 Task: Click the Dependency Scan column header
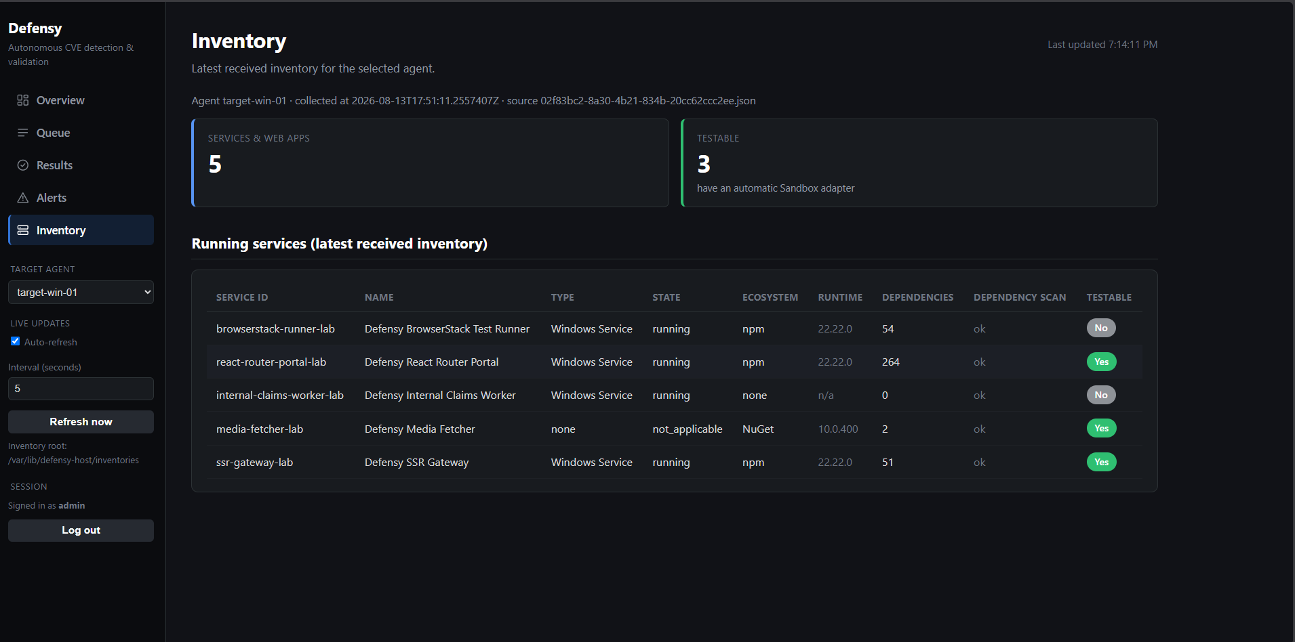(x=1020, y=297)
